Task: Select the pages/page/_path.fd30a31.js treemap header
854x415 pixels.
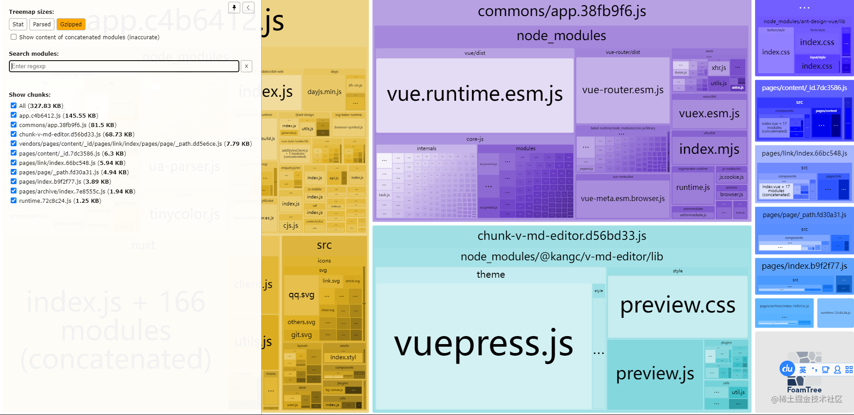Action: pyautogui.click(x=804, y=215)
